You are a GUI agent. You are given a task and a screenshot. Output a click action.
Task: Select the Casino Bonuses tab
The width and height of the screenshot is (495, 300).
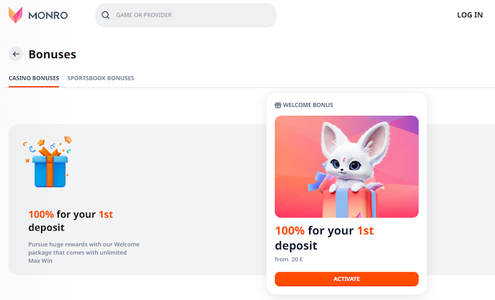click(34, 78)
